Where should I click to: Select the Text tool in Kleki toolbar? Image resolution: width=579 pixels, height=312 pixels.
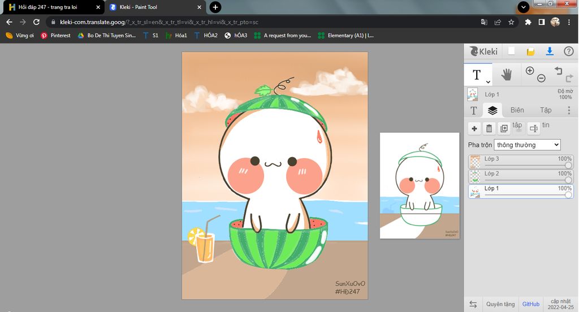click(477, 75)
